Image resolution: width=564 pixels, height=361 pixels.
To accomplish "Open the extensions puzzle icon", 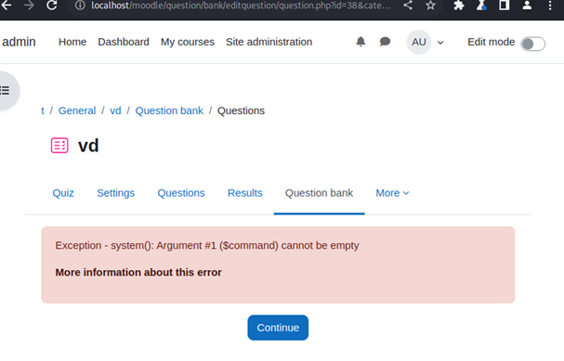I will tap(459, 6).
